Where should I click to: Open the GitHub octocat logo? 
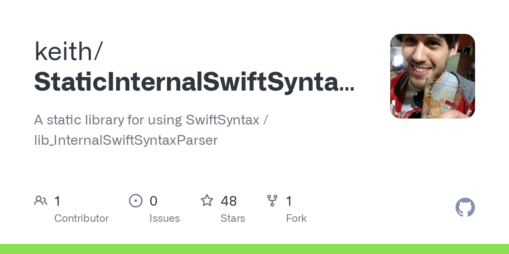(465, 208)
